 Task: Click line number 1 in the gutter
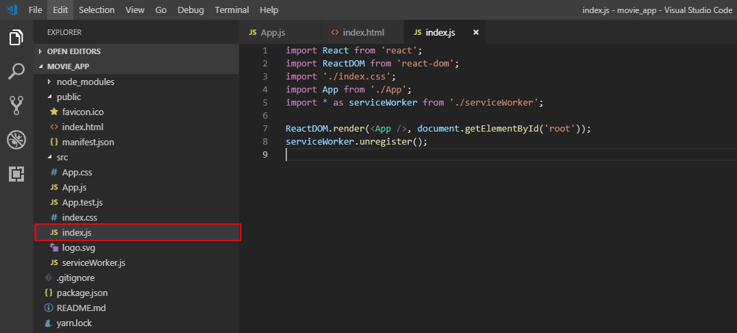click(266, 50)
